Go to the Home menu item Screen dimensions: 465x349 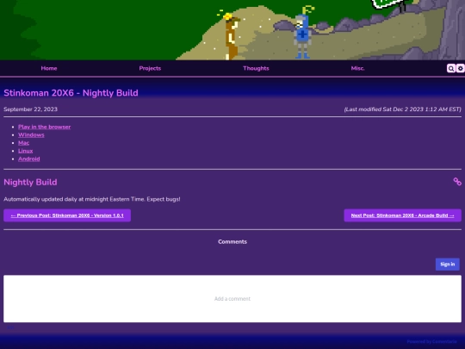[x=49, y=68]
